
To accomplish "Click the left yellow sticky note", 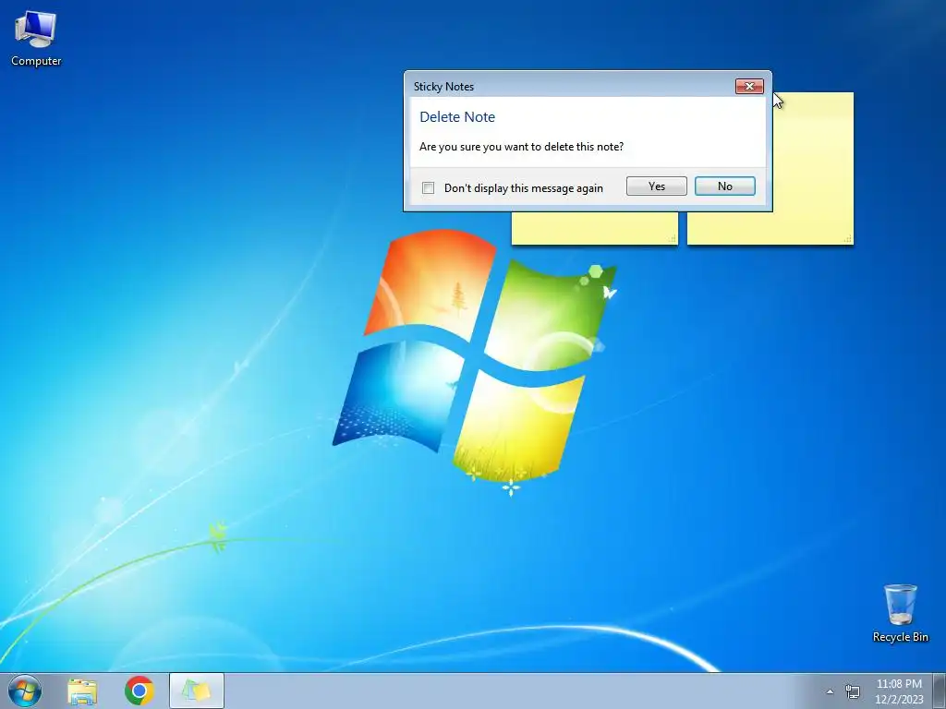I will [594, 228].
